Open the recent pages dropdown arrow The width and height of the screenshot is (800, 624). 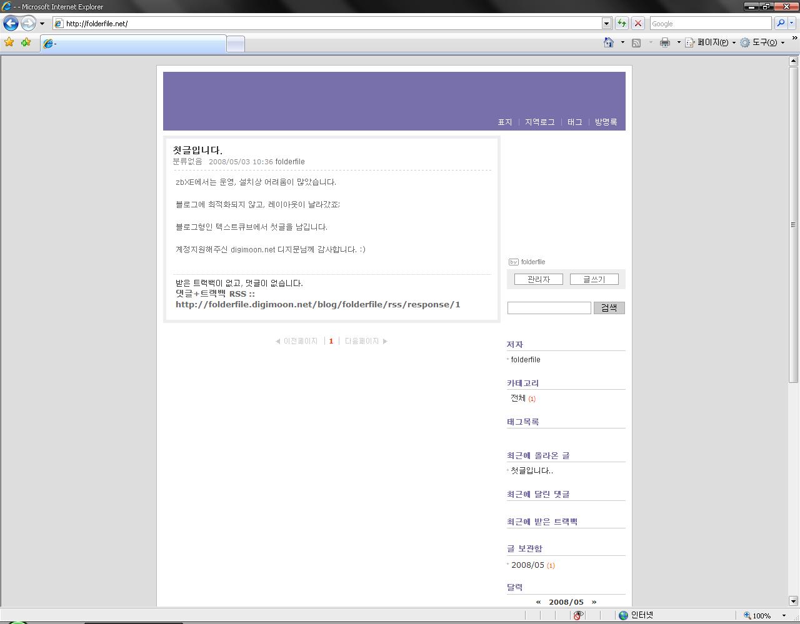click(42, 24)
